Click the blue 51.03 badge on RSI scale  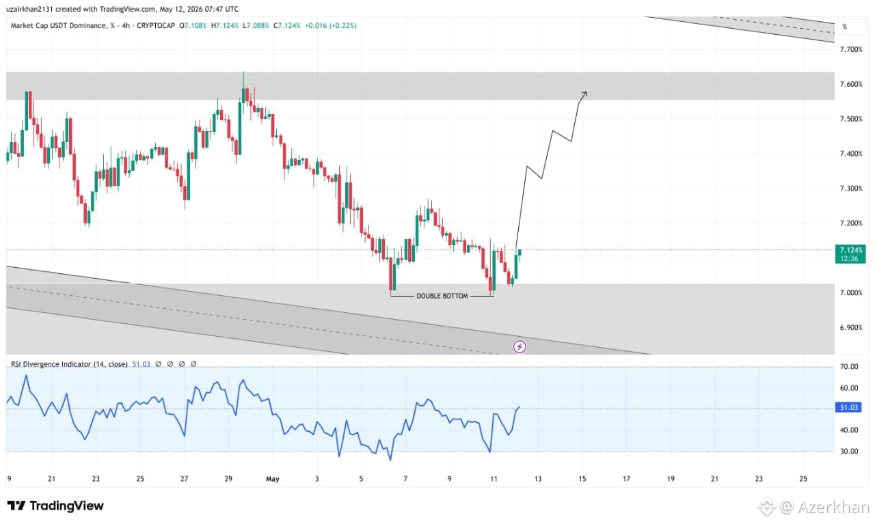point(848,408)
